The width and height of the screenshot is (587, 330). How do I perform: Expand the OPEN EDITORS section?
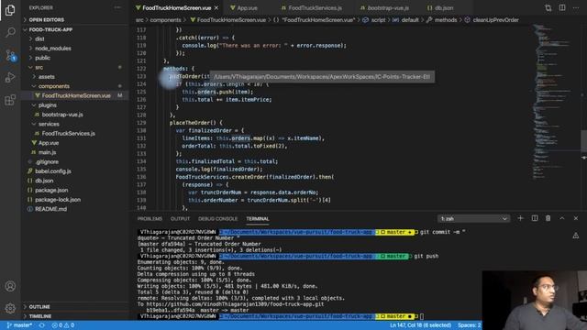[x=47, y=19]
